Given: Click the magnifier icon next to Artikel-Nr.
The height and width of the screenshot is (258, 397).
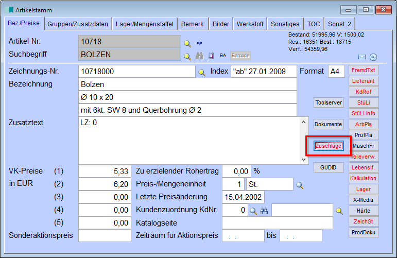Looking at the screenshot, I should tap(187, 44).
